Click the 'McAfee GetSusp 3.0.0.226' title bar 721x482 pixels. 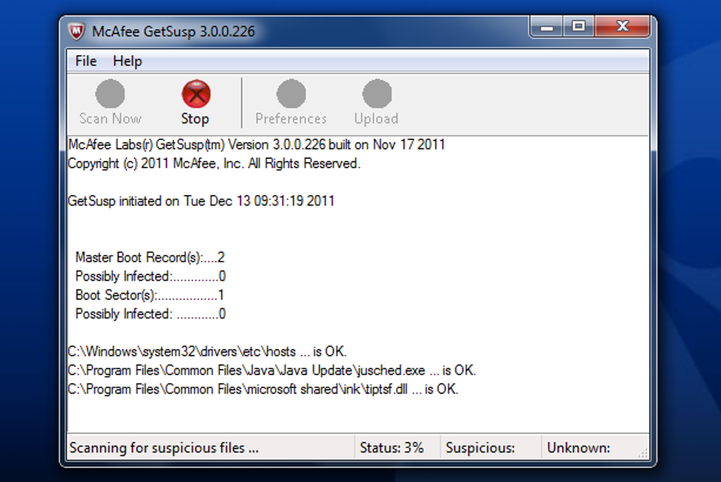pyautogui.click(x=173, y=32)
